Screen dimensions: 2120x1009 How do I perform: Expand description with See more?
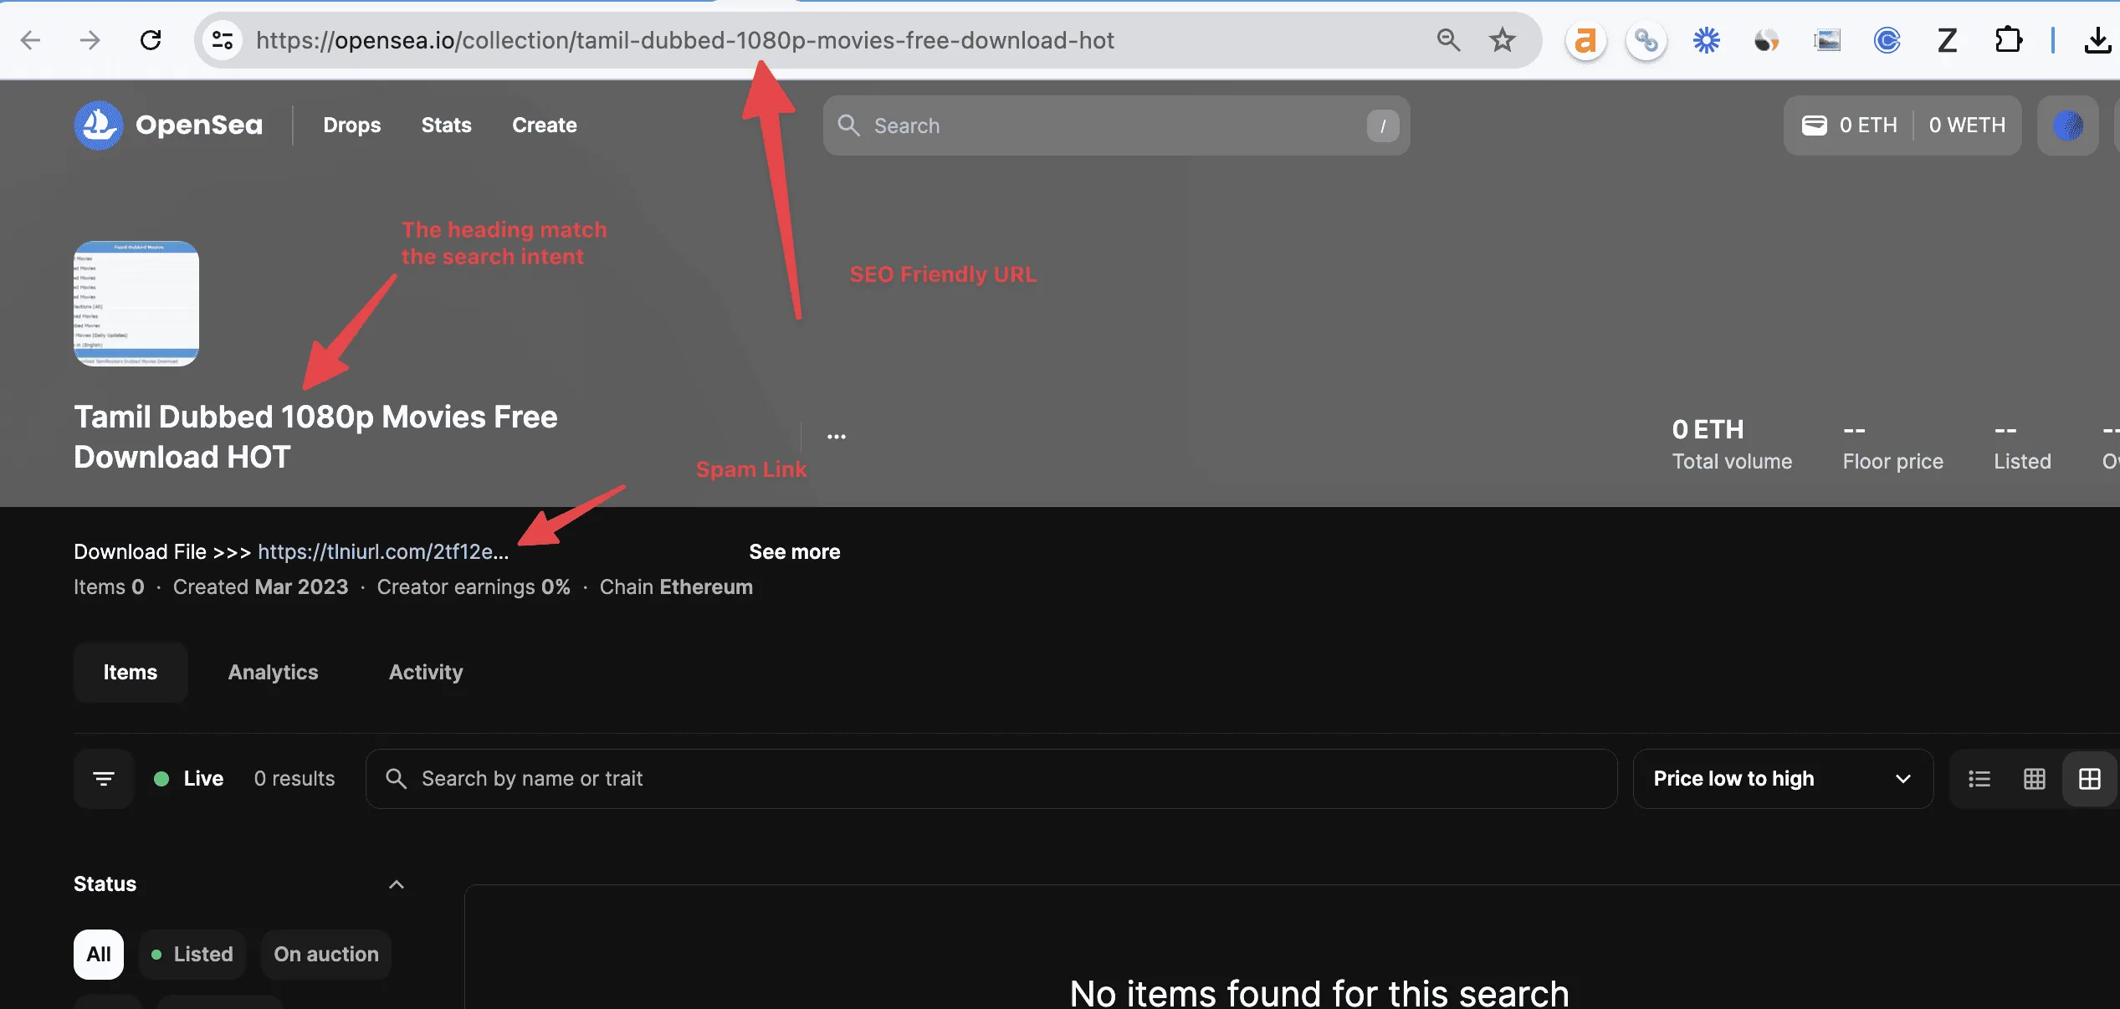pos(795,551)
